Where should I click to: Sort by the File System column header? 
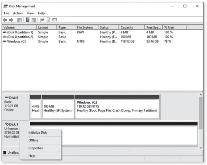[87, 28]
